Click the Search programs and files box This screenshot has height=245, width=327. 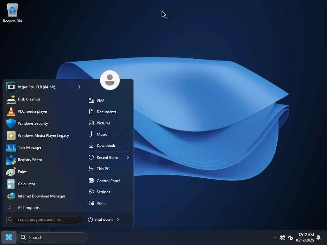click(x=44, y=219)
